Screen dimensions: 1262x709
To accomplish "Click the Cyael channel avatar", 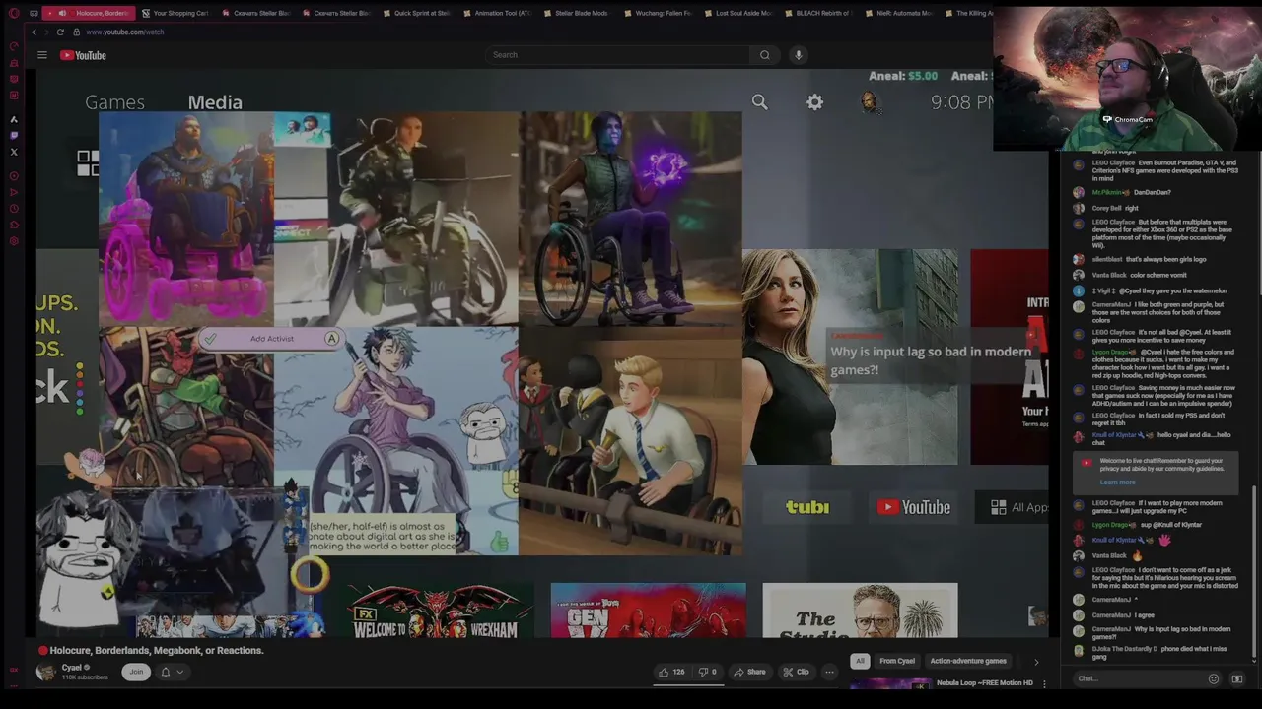I will point(46,672).
